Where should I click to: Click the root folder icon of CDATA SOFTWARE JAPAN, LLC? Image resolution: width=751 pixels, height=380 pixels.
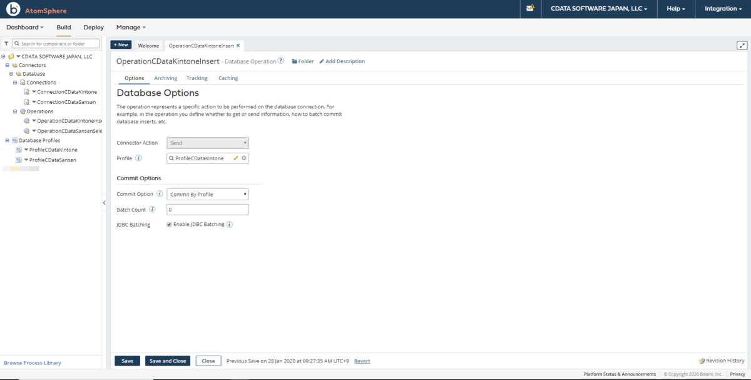click(x=11, y=56)
